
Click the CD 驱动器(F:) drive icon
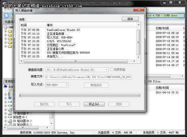click(10, 113)
